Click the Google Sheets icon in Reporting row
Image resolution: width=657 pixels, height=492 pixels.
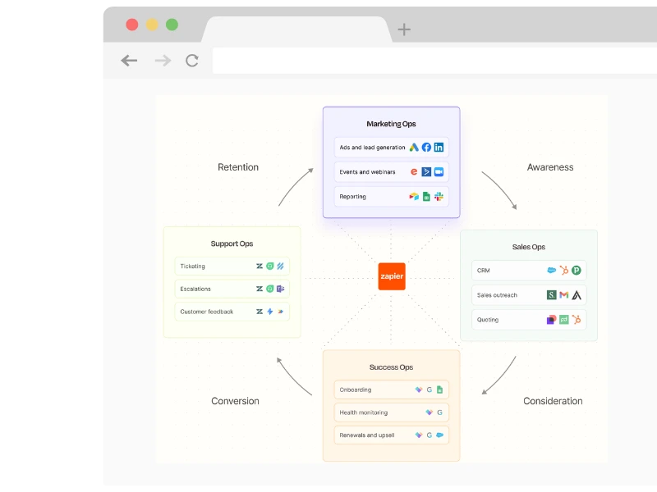[426, 197]
